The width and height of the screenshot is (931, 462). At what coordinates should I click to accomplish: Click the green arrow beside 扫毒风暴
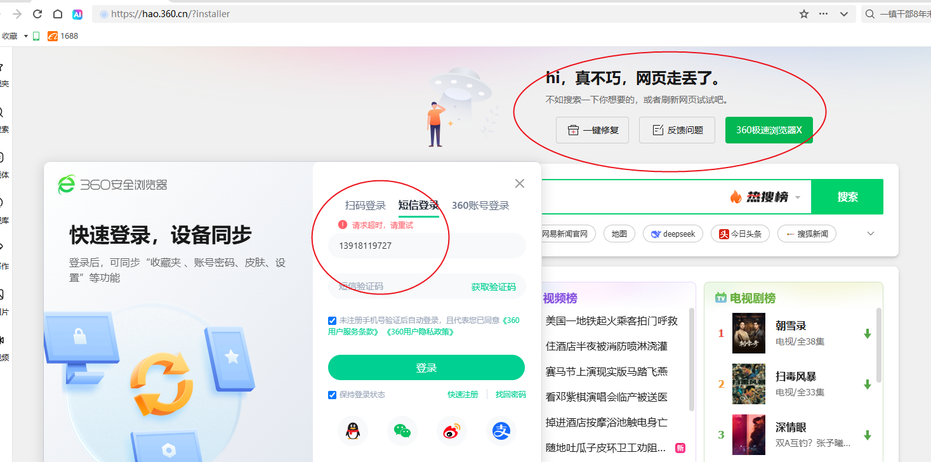tap(868, 385)
